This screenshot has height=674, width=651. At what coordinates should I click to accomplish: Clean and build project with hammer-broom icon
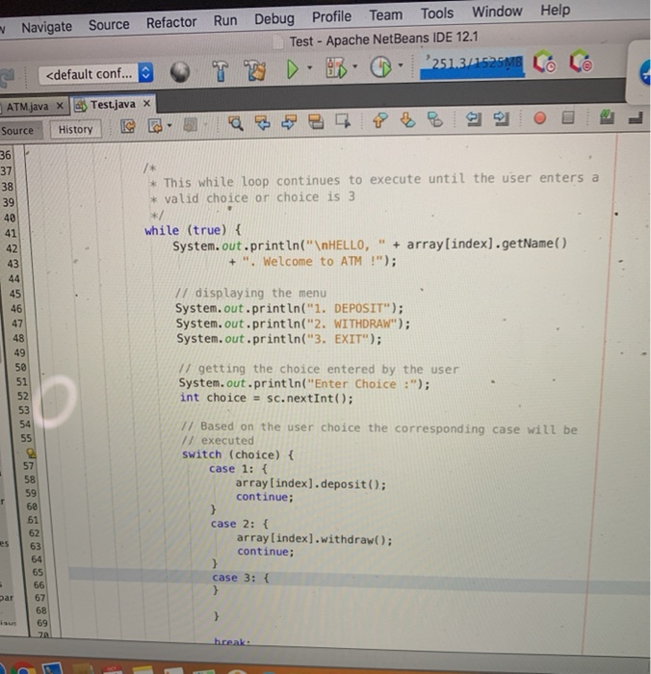(254, 69)
